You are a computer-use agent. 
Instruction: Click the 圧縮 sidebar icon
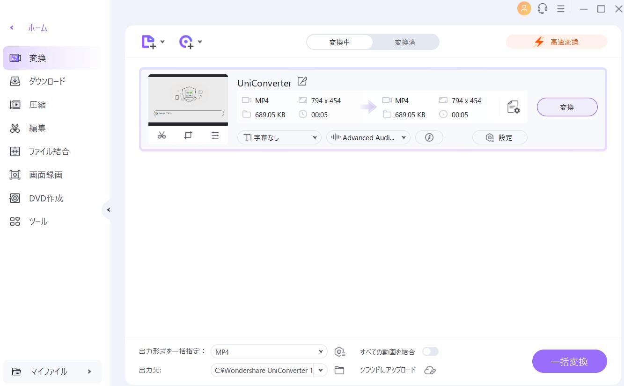15,105
